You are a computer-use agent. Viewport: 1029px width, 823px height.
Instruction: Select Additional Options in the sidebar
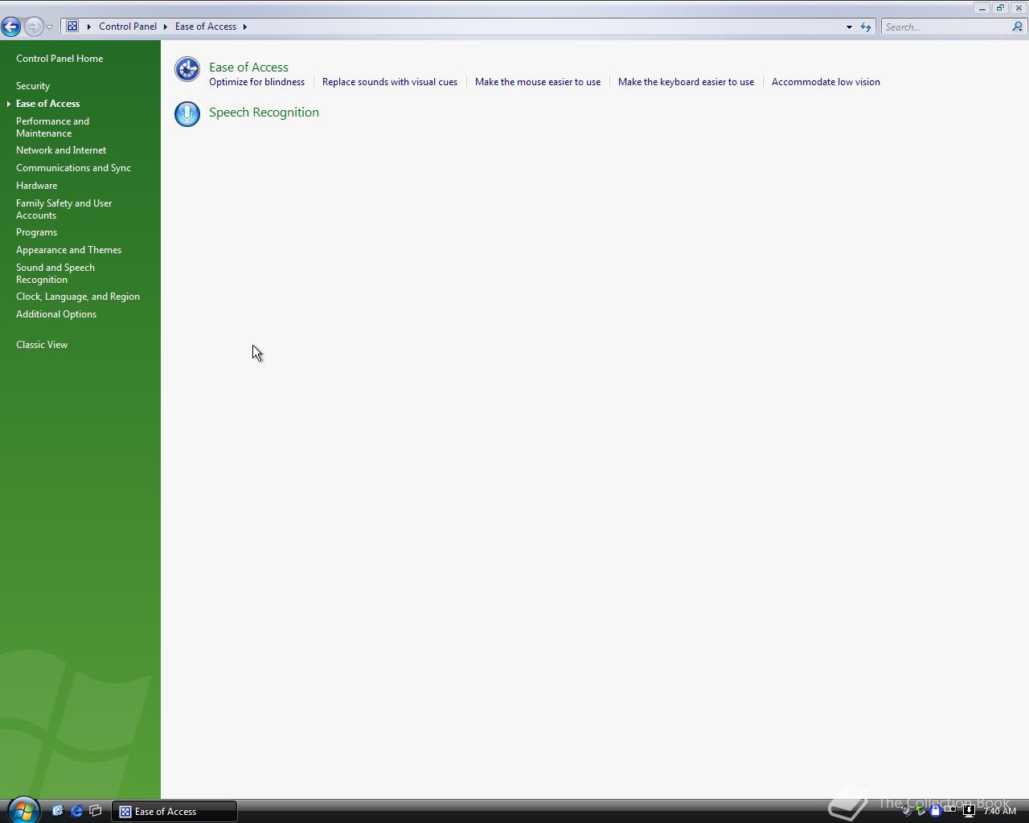tap(56, 314)
